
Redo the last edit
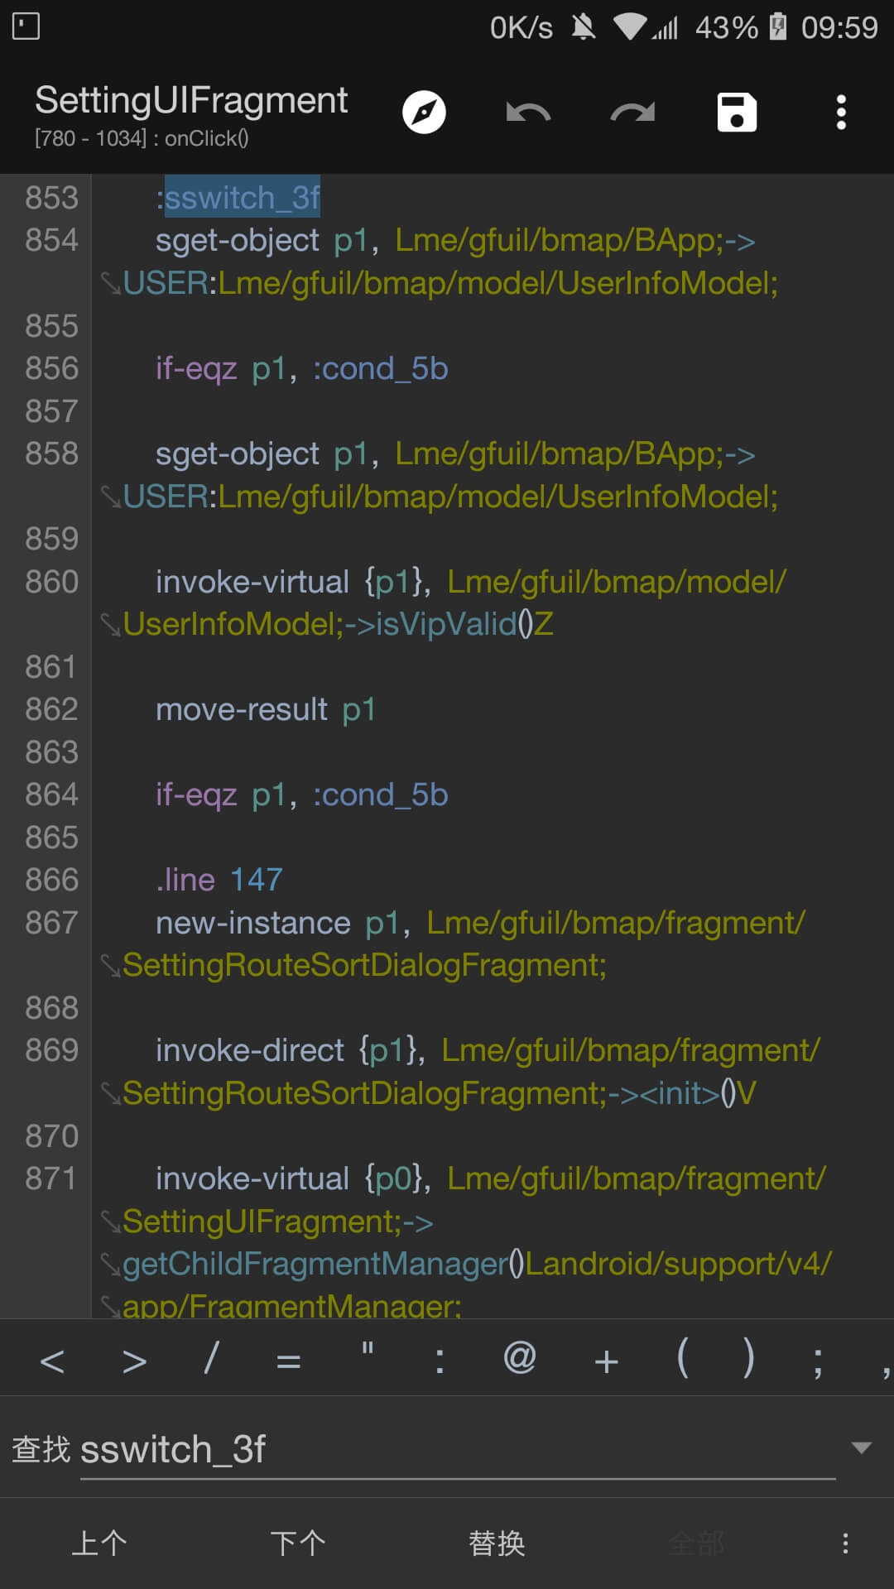tap(632, 113)
